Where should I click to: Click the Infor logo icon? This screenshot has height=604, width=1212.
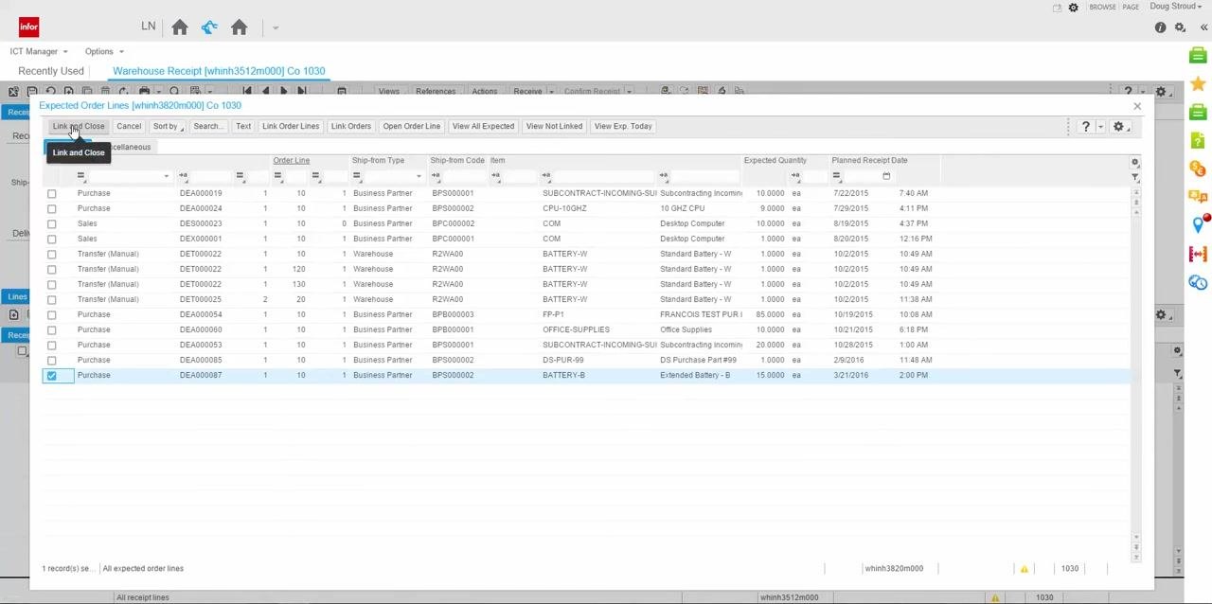click(x=29, y=27)
